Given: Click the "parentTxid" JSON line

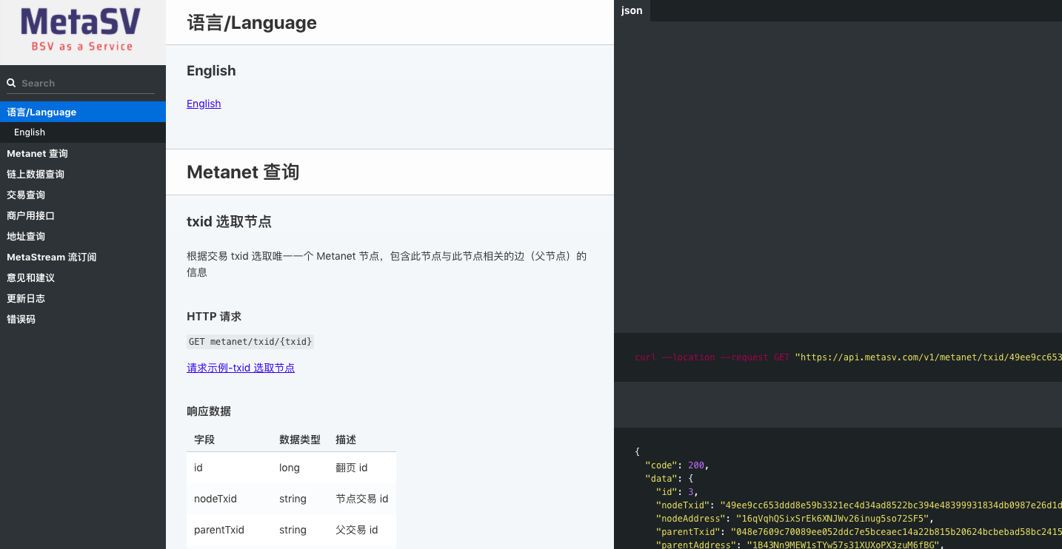Looking at the screenshot, I should pos(859,532).
